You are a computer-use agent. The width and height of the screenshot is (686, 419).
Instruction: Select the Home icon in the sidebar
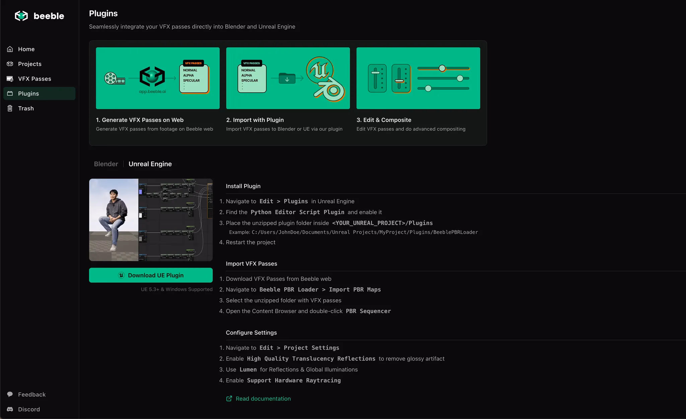coord(10,49)
